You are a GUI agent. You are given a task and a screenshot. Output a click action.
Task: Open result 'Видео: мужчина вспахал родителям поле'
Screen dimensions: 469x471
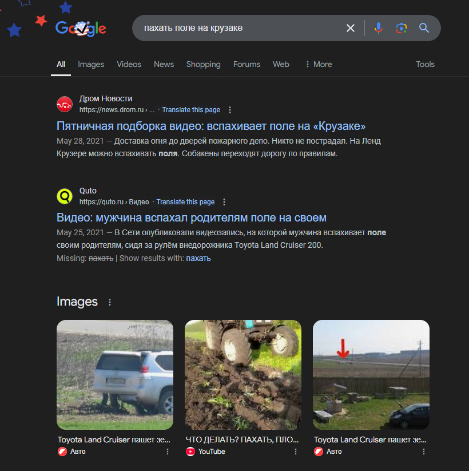coord(192,218)
